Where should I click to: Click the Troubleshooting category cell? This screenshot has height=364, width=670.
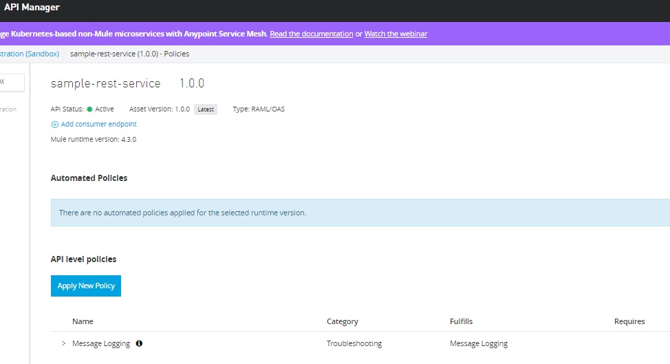click(354, 343)
